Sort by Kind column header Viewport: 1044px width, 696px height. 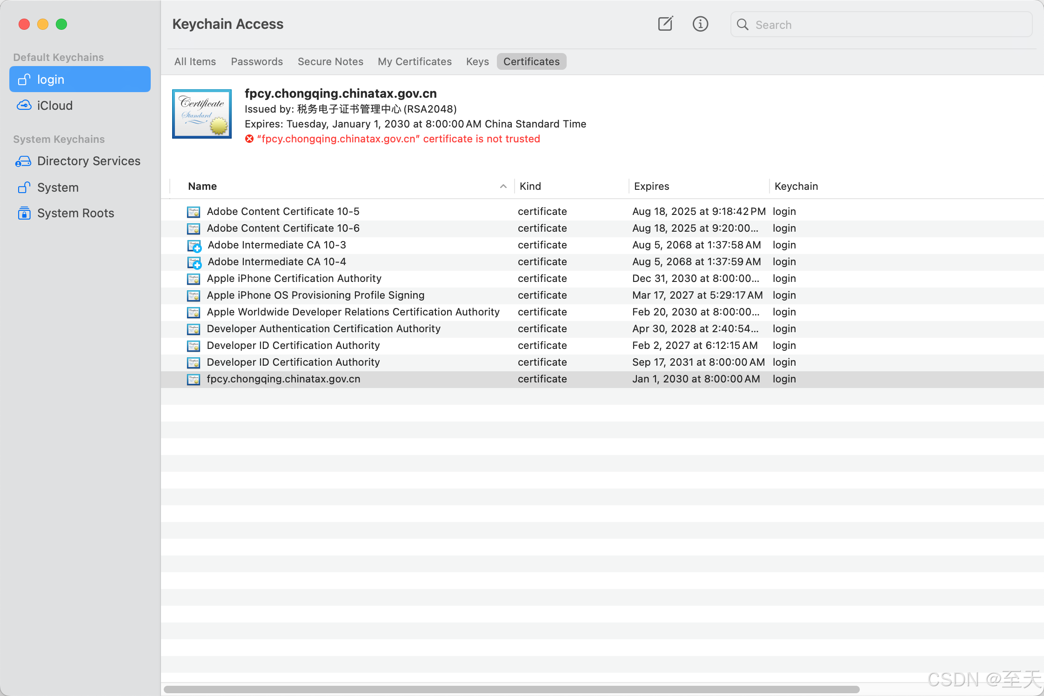click(530, 187)
